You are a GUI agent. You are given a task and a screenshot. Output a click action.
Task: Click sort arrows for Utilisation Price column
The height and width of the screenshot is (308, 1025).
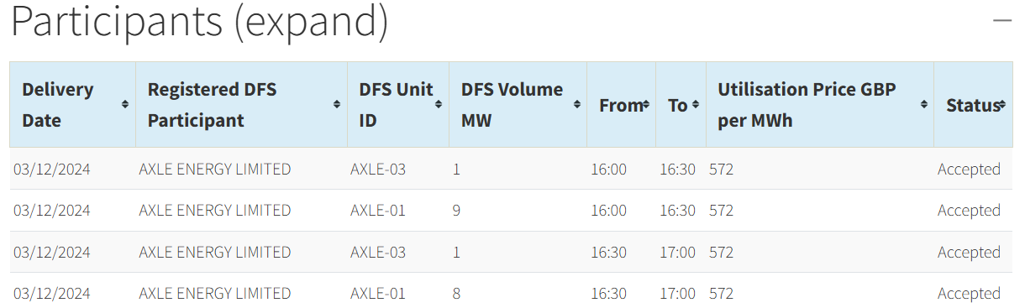pyautogui.click(x=923, y=105)
